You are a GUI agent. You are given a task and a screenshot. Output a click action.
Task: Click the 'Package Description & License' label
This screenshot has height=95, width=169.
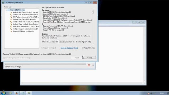[53, 8]
